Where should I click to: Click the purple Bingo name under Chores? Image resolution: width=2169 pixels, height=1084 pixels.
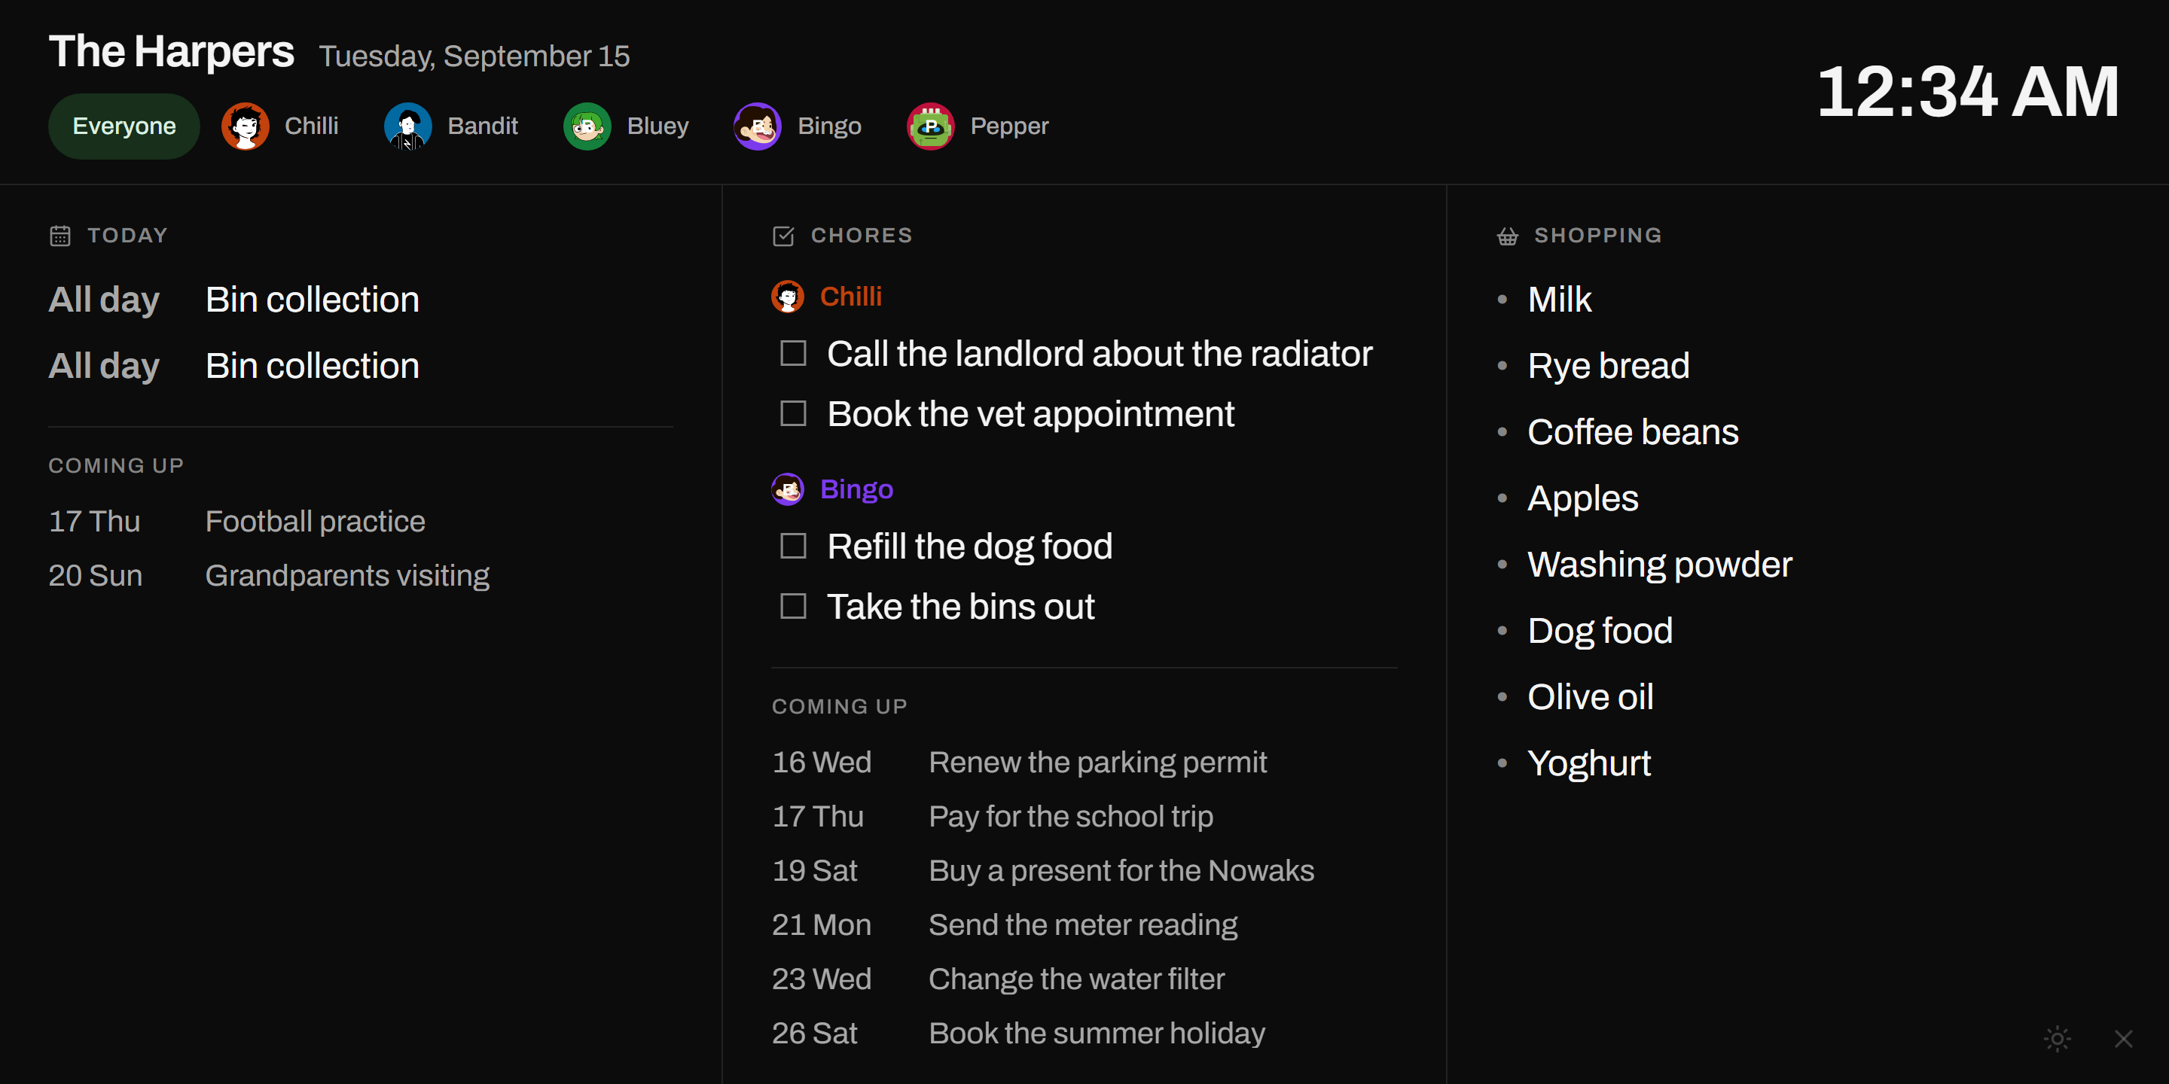856,489
